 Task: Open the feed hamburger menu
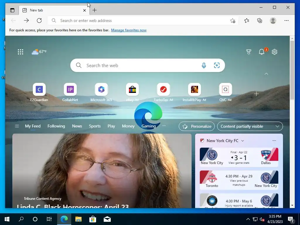coord(17,126)
